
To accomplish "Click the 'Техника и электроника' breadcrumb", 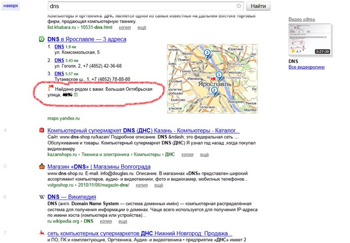I will point(105,155).
